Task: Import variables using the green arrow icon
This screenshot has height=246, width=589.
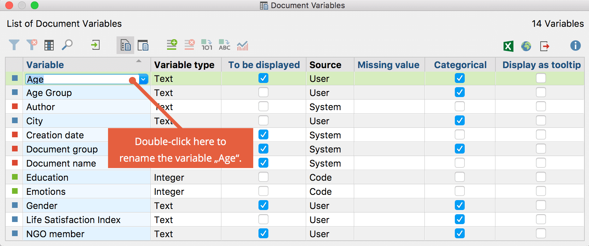Action: pyautogui.click(x=95, y=45)
